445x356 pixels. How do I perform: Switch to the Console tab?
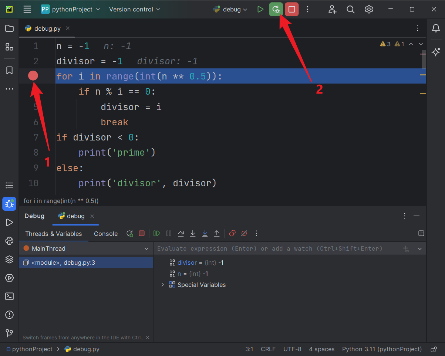click(106, 234)
